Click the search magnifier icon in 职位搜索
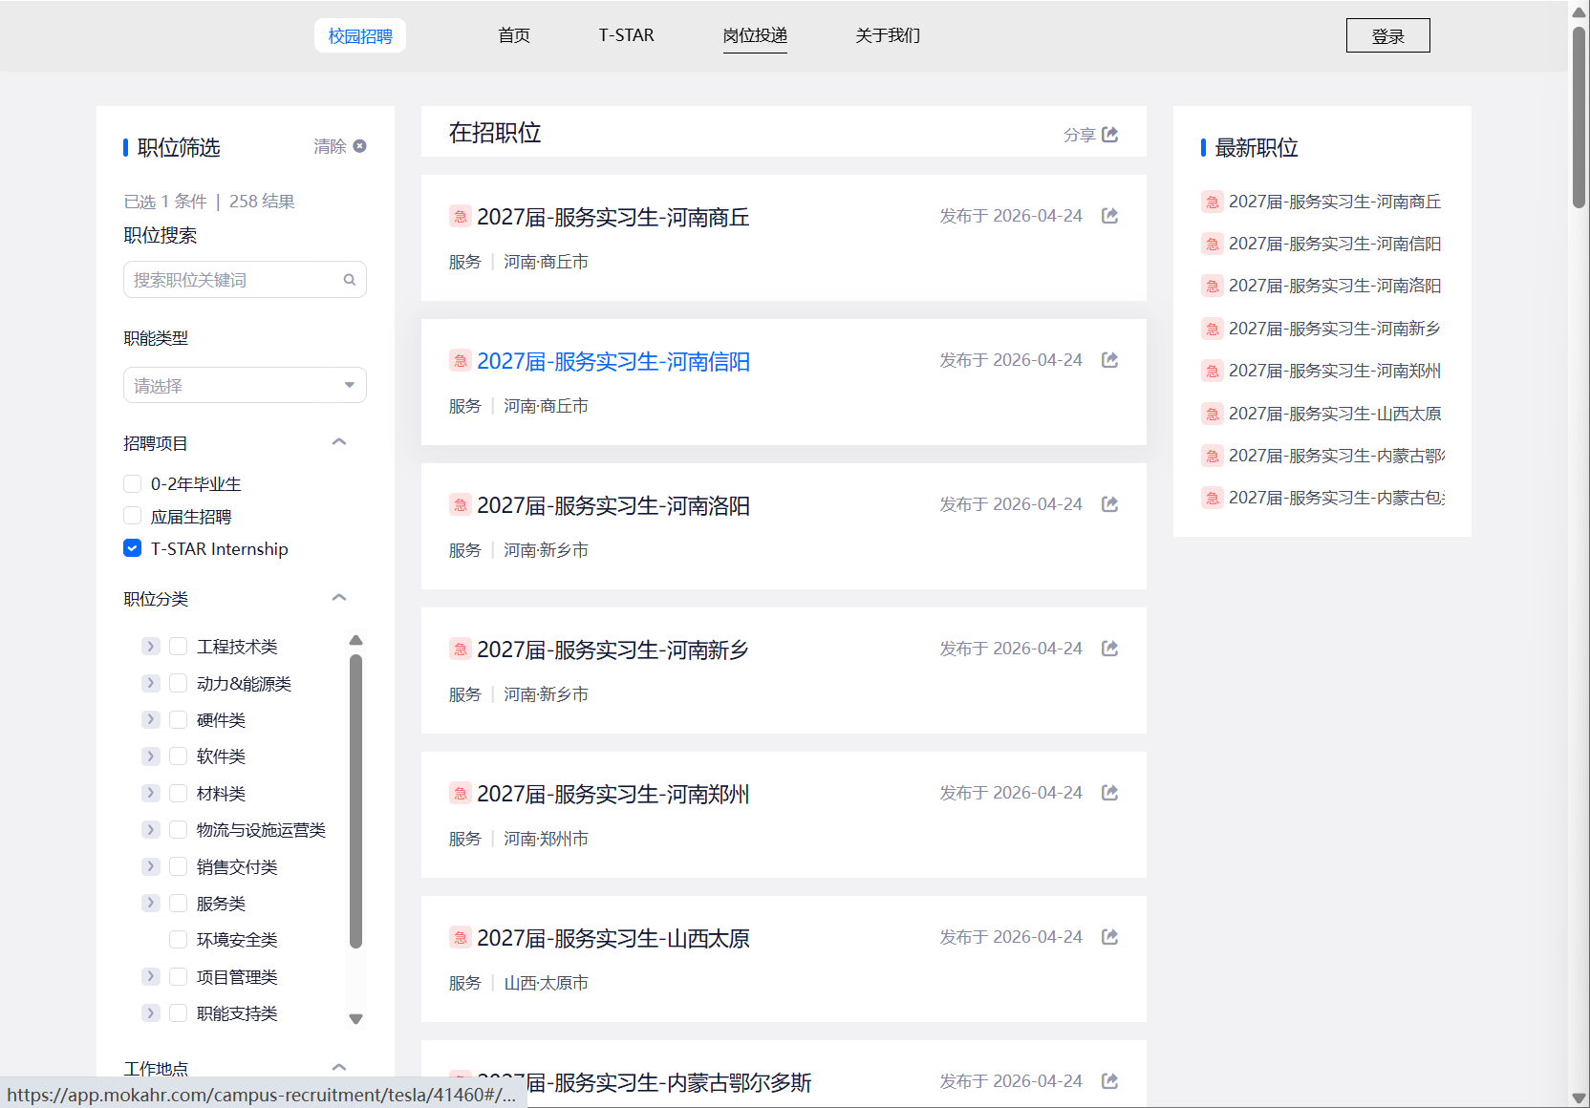The height and width of the screenshot is (1108, 1590). tap(350, 280)
